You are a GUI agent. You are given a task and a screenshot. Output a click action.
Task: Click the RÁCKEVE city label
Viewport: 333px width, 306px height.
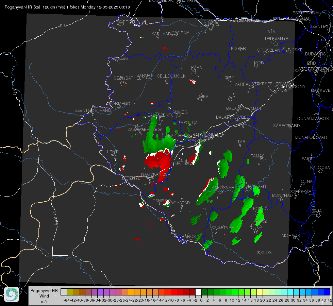pyautogui.click(x=321, y=90)
